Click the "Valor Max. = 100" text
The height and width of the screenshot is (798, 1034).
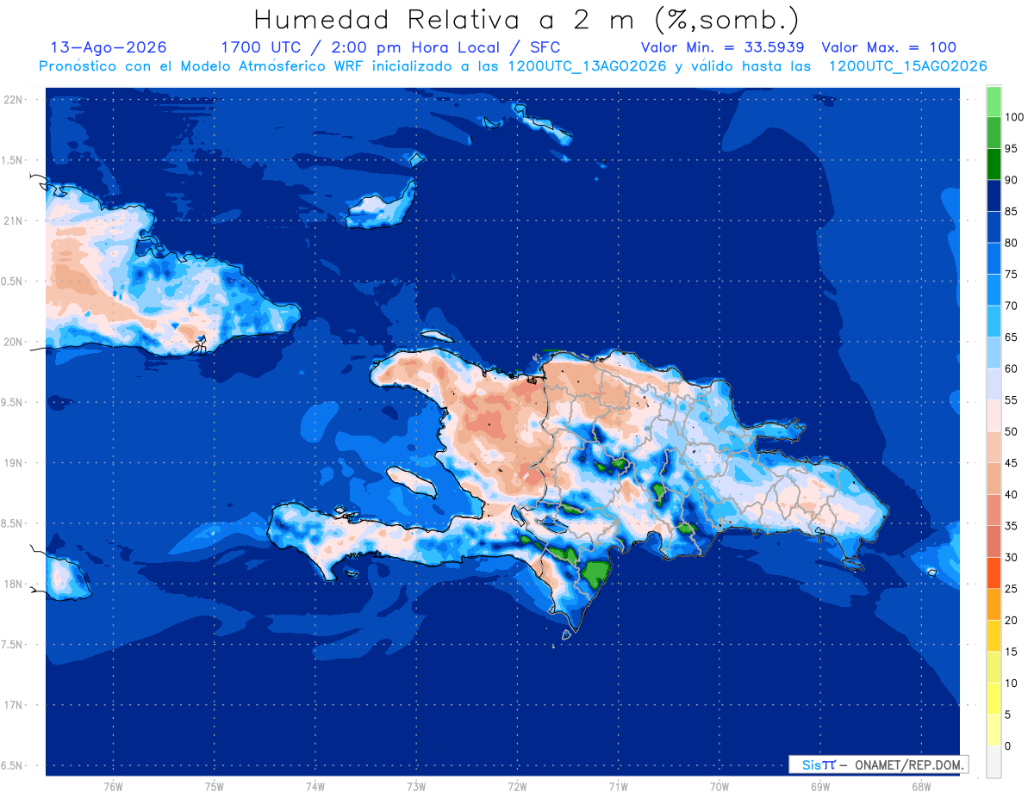(x=889, y=47)
